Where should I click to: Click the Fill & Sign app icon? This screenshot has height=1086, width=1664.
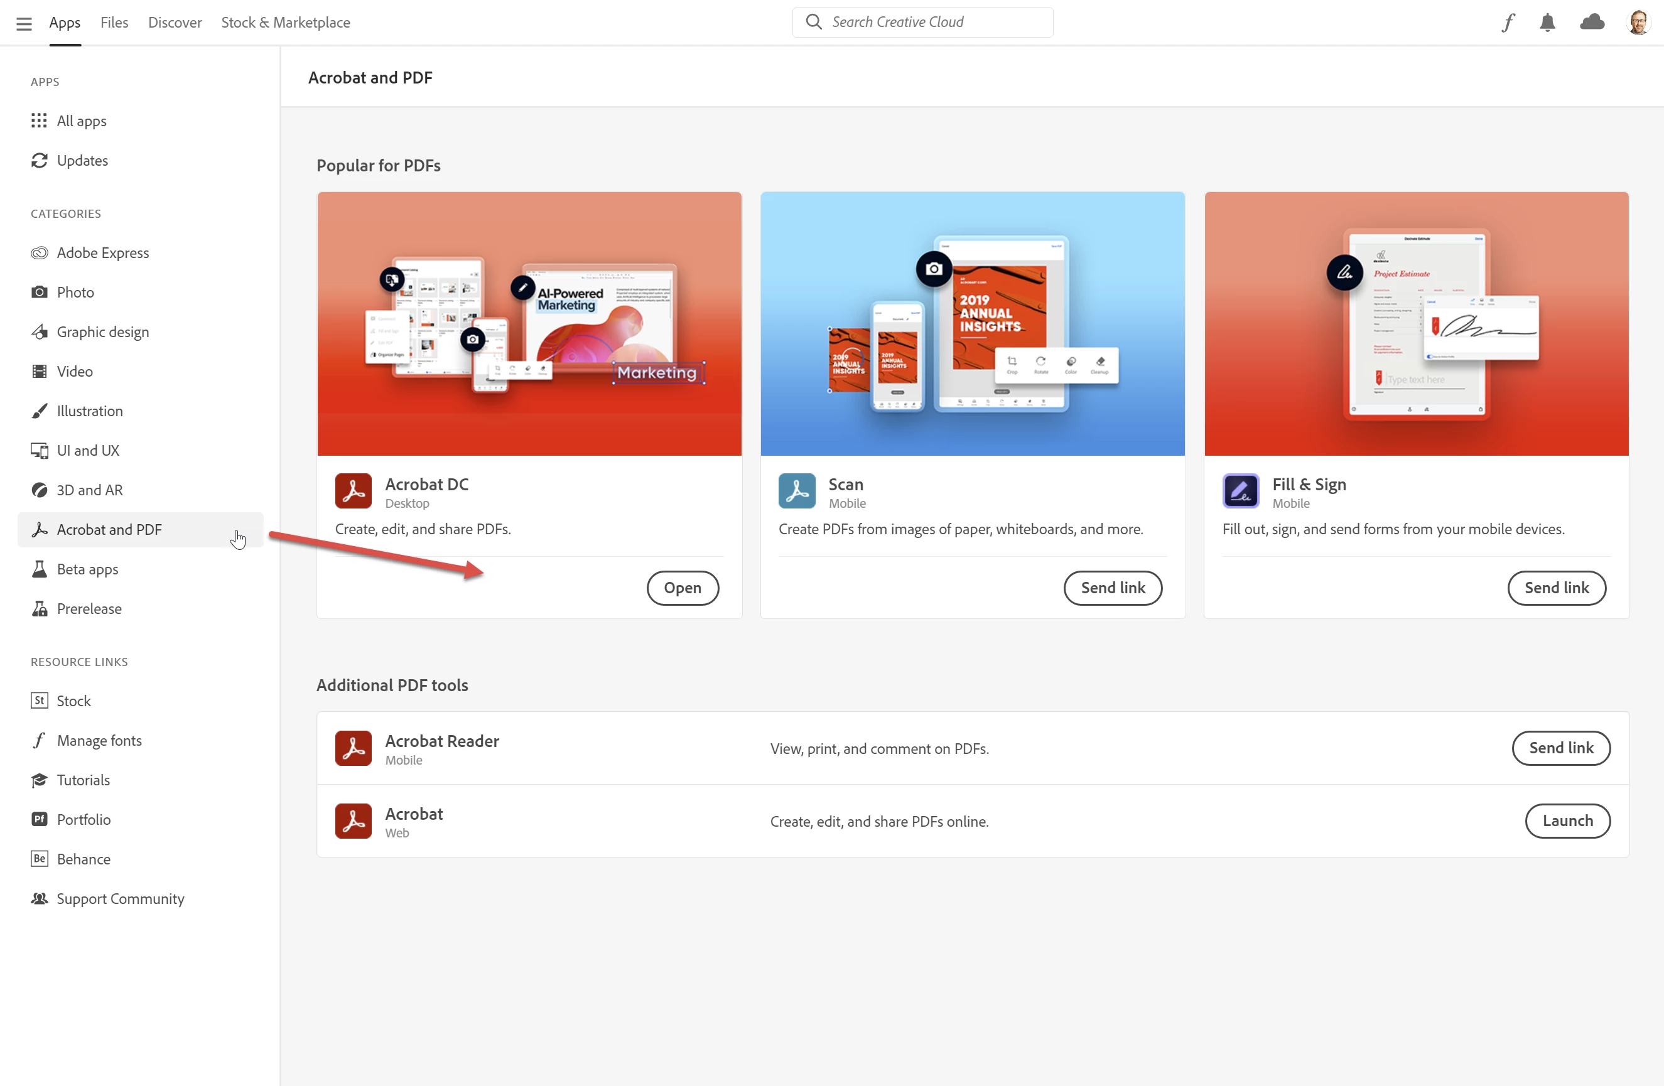coord(1240,492)
